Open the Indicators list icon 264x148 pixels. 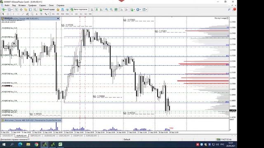click(132, 9)
